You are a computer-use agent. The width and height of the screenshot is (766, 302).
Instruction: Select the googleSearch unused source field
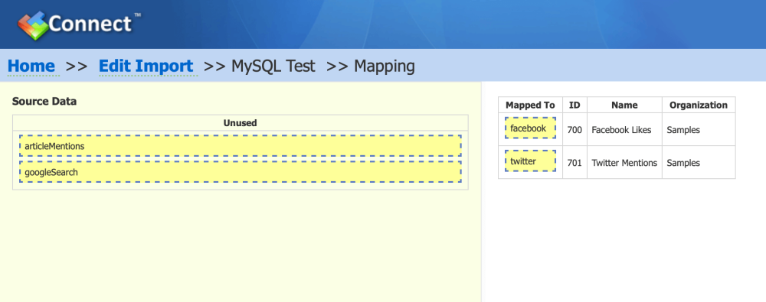pyautogui.click(x=241, y=172)
